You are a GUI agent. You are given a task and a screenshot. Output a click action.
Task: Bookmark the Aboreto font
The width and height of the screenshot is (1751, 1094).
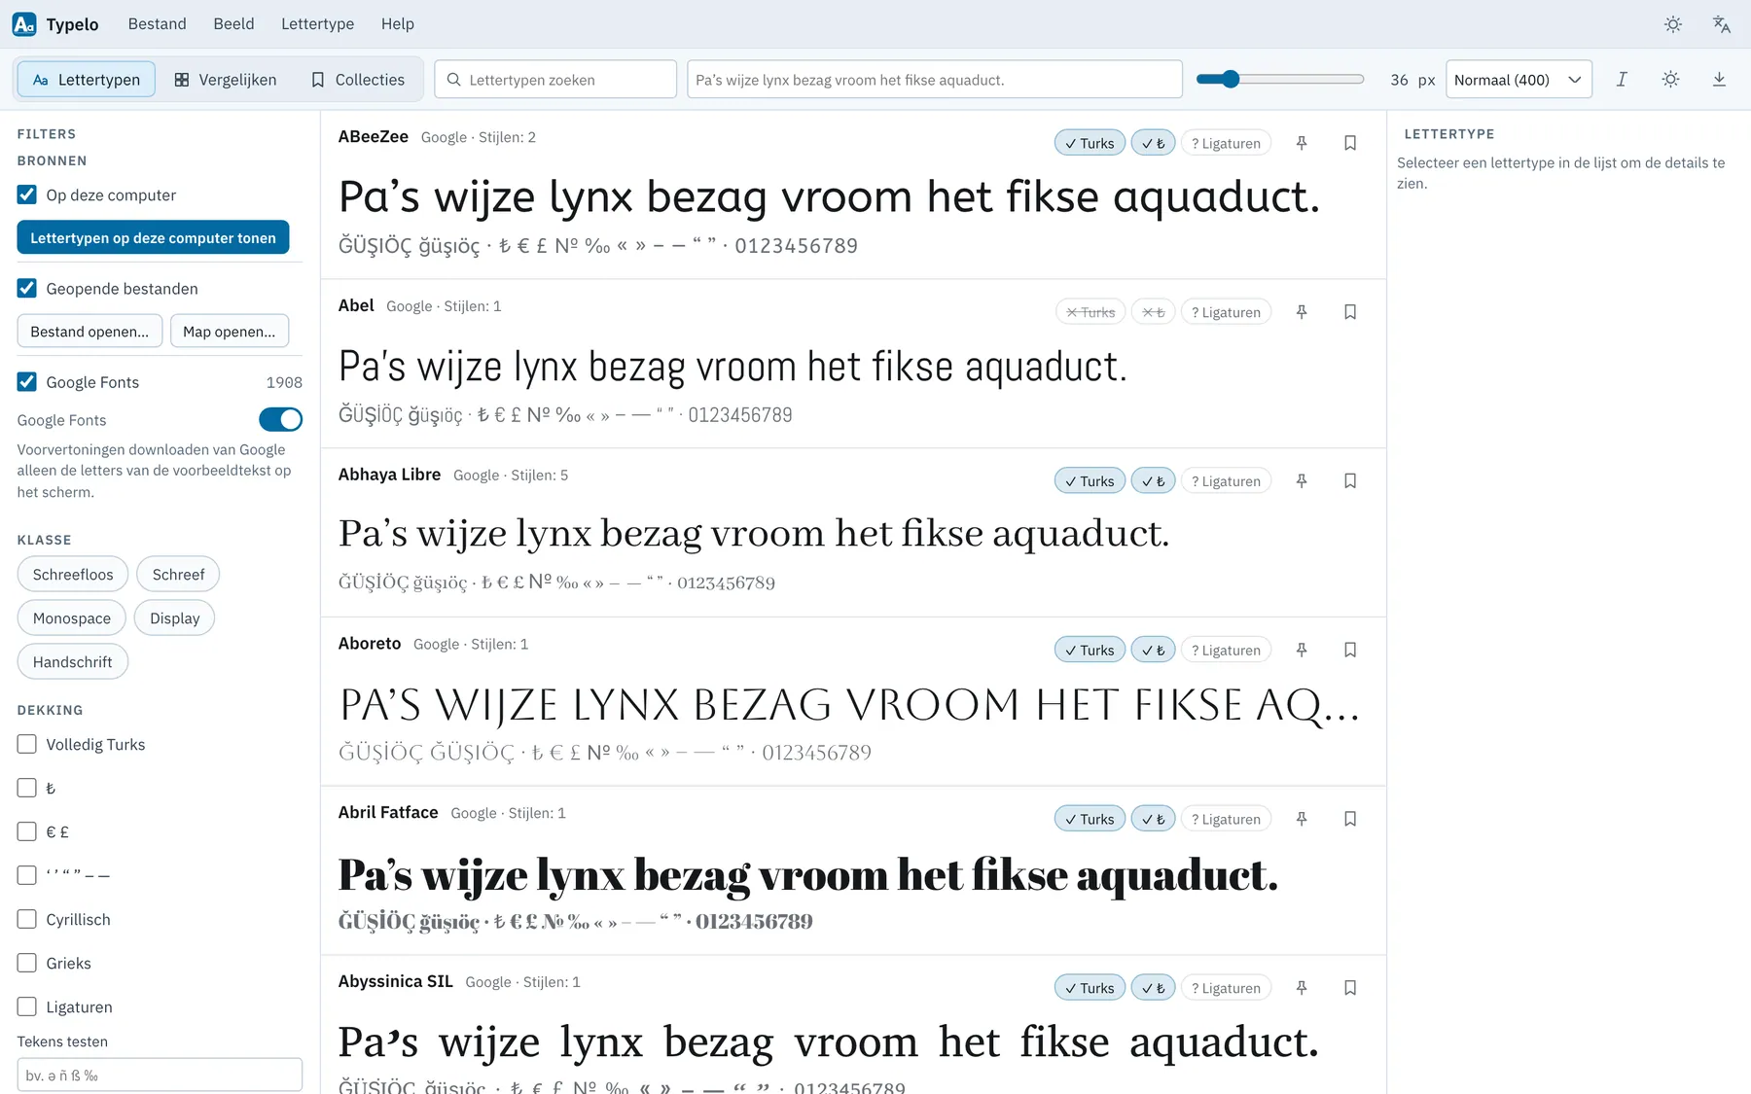tap(1350, 650)
